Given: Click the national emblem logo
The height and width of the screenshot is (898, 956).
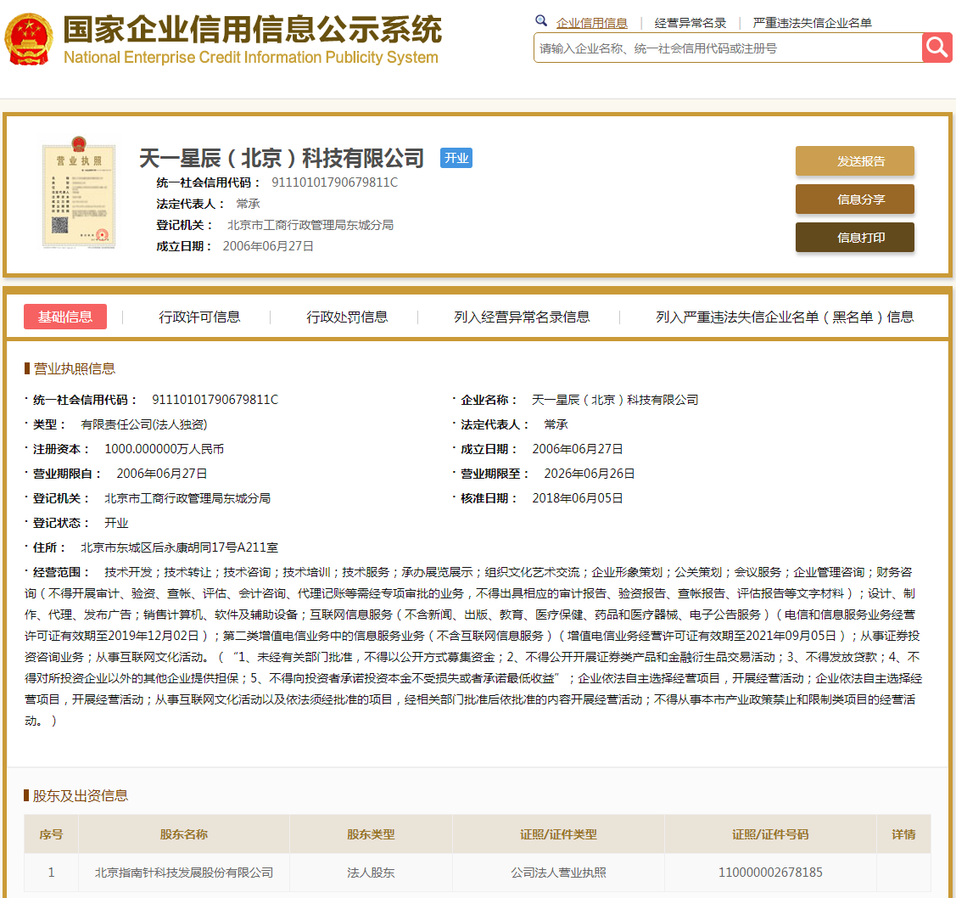Looking at the screenshot, I should point(28,39).
